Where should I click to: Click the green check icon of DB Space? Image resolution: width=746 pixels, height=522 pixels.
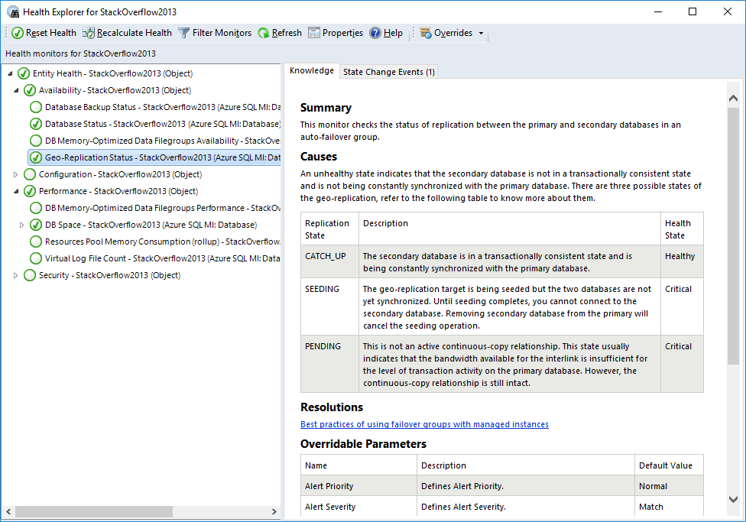[x=36, y=225]
